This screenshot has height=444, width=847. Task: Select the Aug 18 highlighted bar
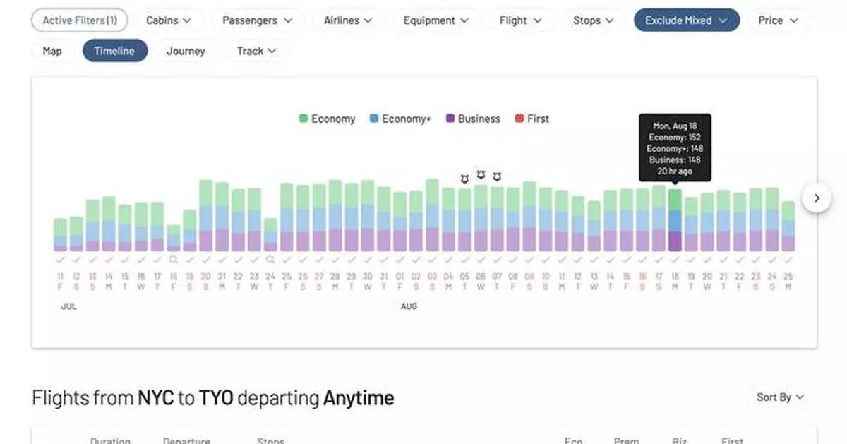675,219
